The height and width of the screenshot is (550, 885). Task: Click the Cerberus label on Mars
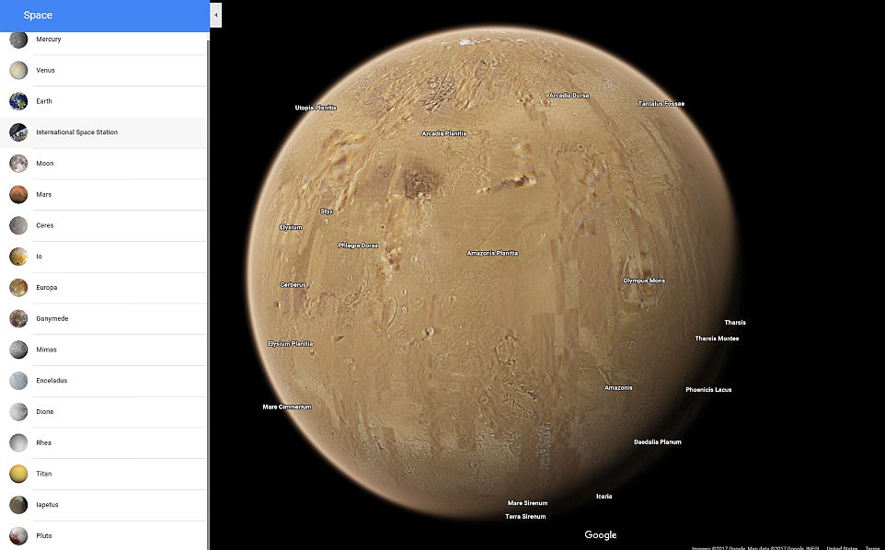pyautogui.click(x=293, y=284)
